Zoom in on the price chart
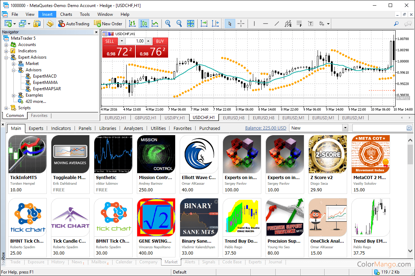Screen dimensions: 415x276 (168, 24)
